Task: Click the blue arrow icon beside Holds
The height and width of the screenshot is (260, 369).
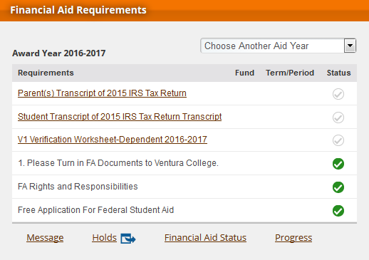Action: click(128, 239)
